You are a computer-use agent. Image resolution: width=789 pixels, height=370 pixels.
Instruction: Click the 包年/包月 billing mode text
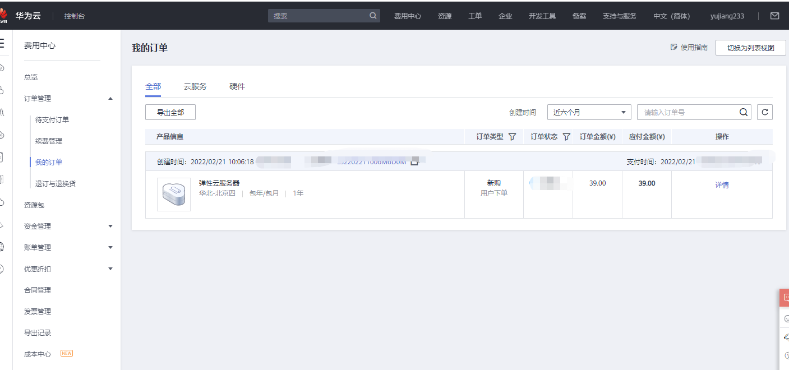click(x=264, y=193)
